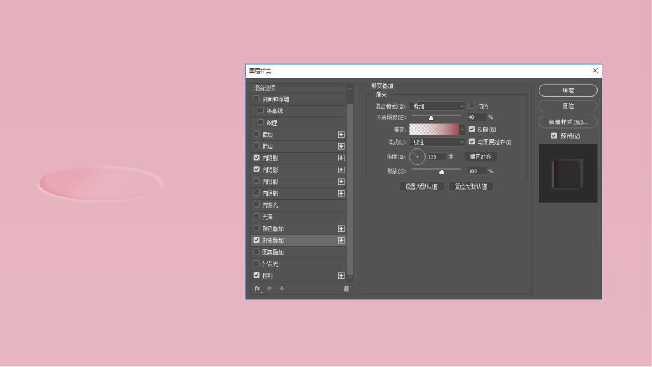This screenshot has width=652, height=367.
Task: Click the plus icon on the 颜色叠加 row
Action: pyautogui.click(x=341, y=229)
